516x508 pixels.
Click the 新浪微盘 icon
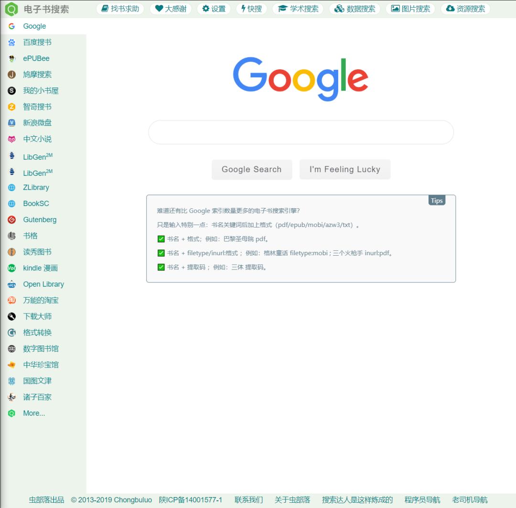pyautogui.click(x=11, y=123)
